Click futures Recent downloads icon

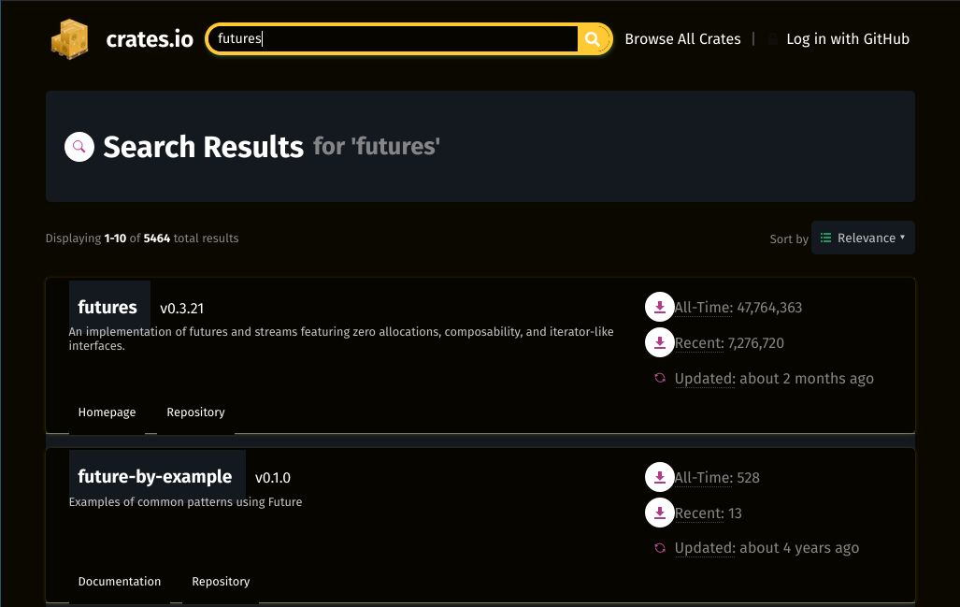pyautogui.click(x=659, y=342)
